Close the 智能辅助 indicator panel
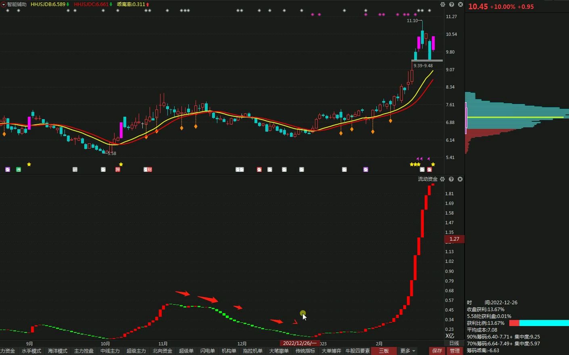The width and height of the screenshot is (569, 355). point(461,4)
